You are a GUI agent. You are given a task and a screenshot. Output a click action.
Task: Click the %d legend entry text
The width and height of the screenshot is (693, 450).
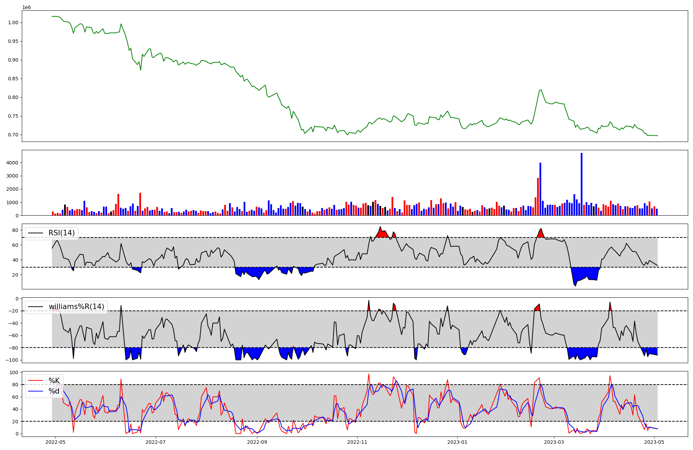(54, 391)
